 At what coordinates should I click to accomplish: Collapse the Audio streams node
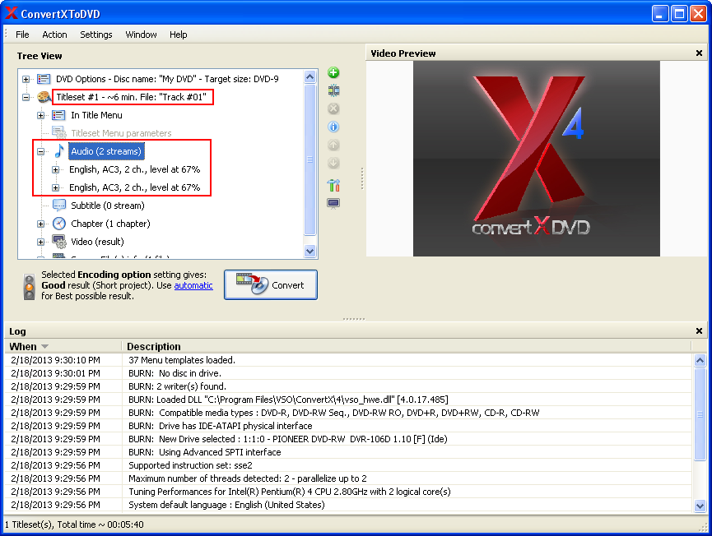pos(41,152)
